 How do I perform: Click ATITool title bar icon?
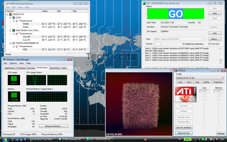[176, 71]
